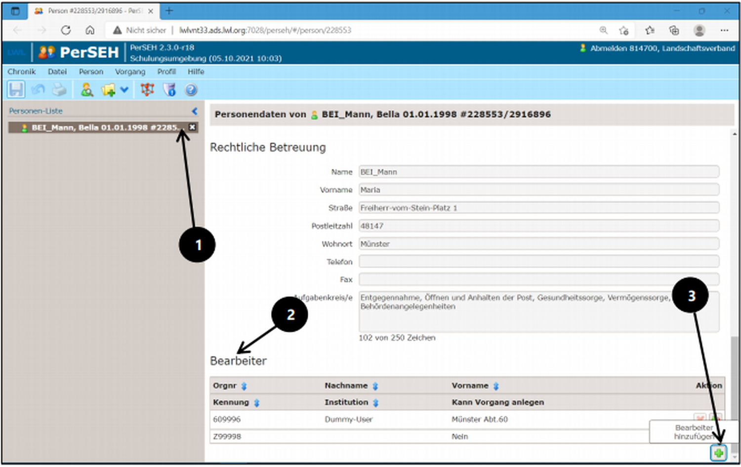Screen dimensions: 741x467
Task: Click the red network diagram toolbar icon
Action: (x=147, y=90)
